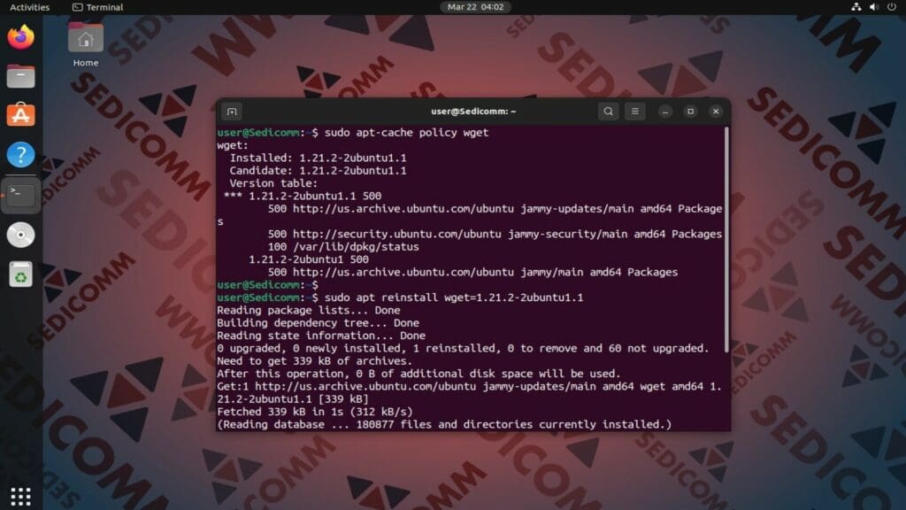Click the network icon in the top bar
Image resolution: width=906 pixels, height=510 pixels.
tap(856, 7)
